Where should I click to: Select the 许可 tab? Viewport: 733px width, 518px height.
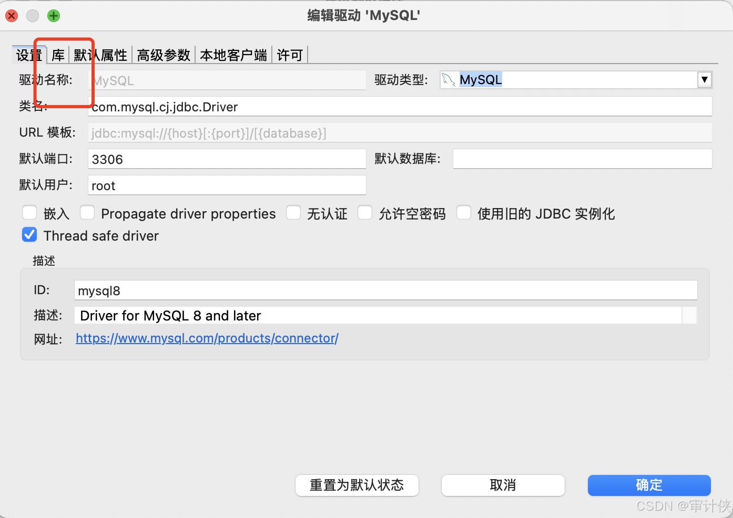[290, 55]
